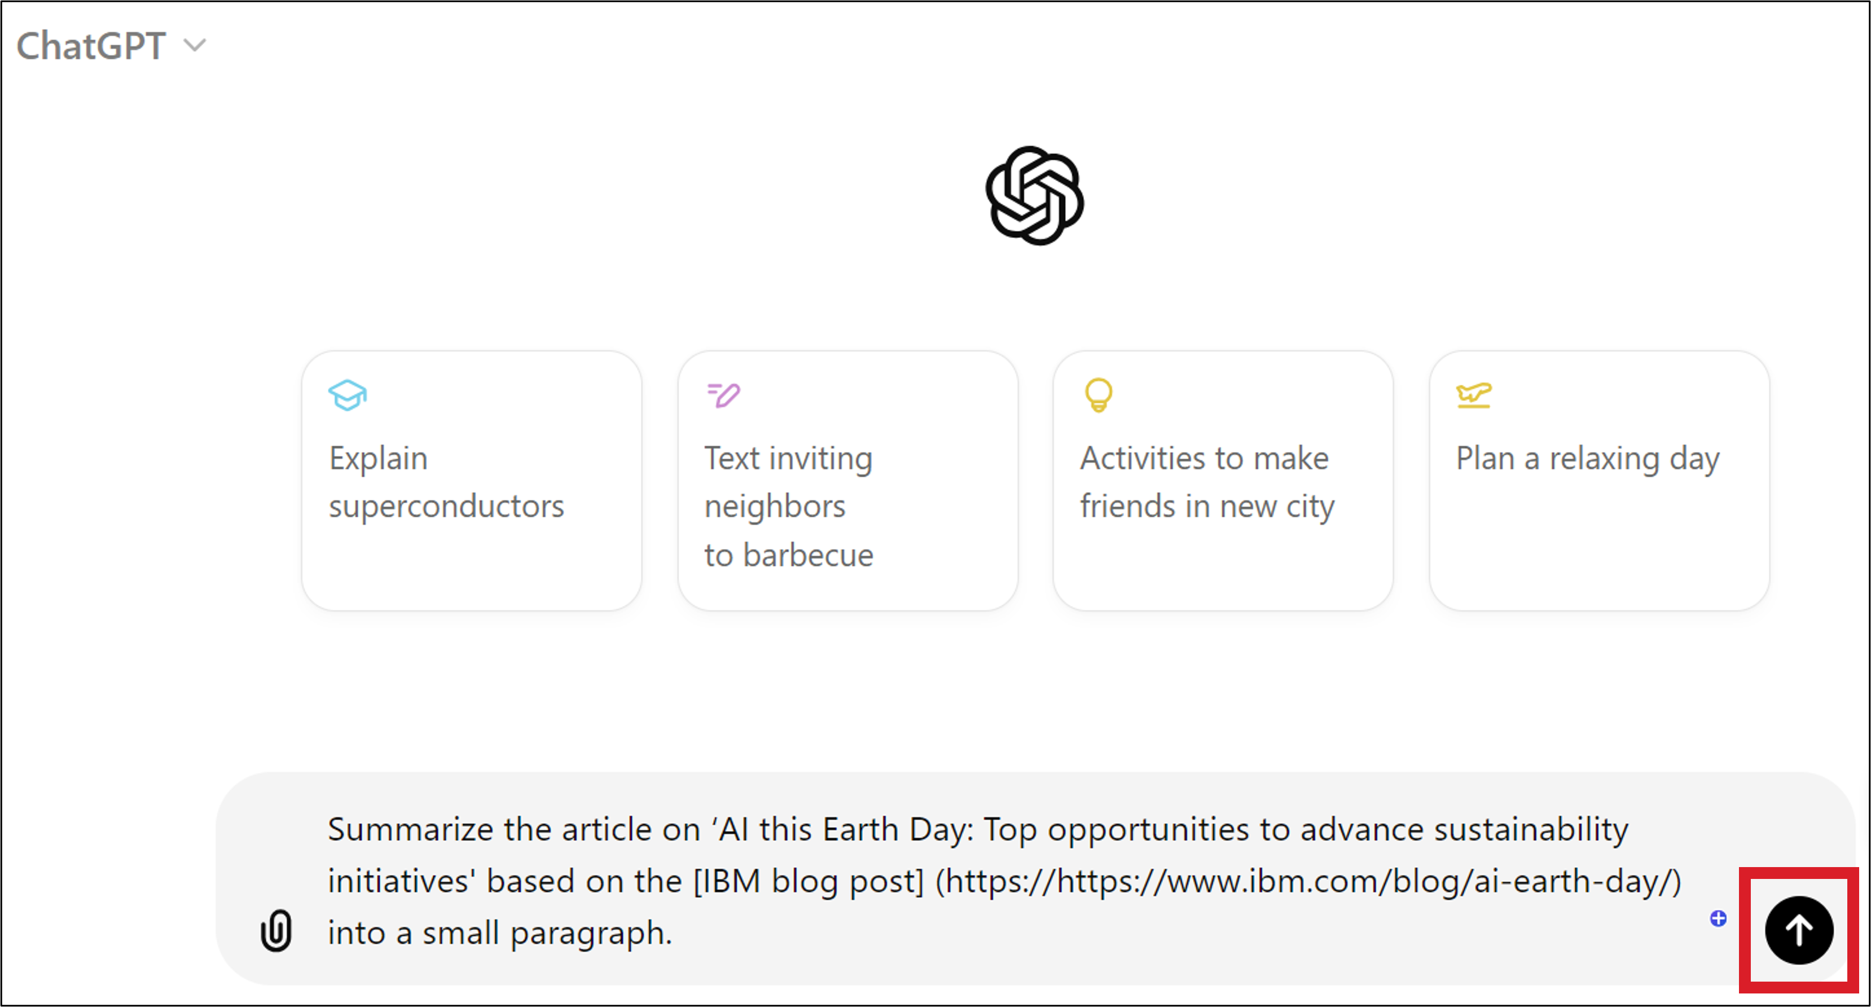Screen dimensions: 1871x1007
Task: Click the yellow lightbulb icon
Action: (x=1098, y=395)
